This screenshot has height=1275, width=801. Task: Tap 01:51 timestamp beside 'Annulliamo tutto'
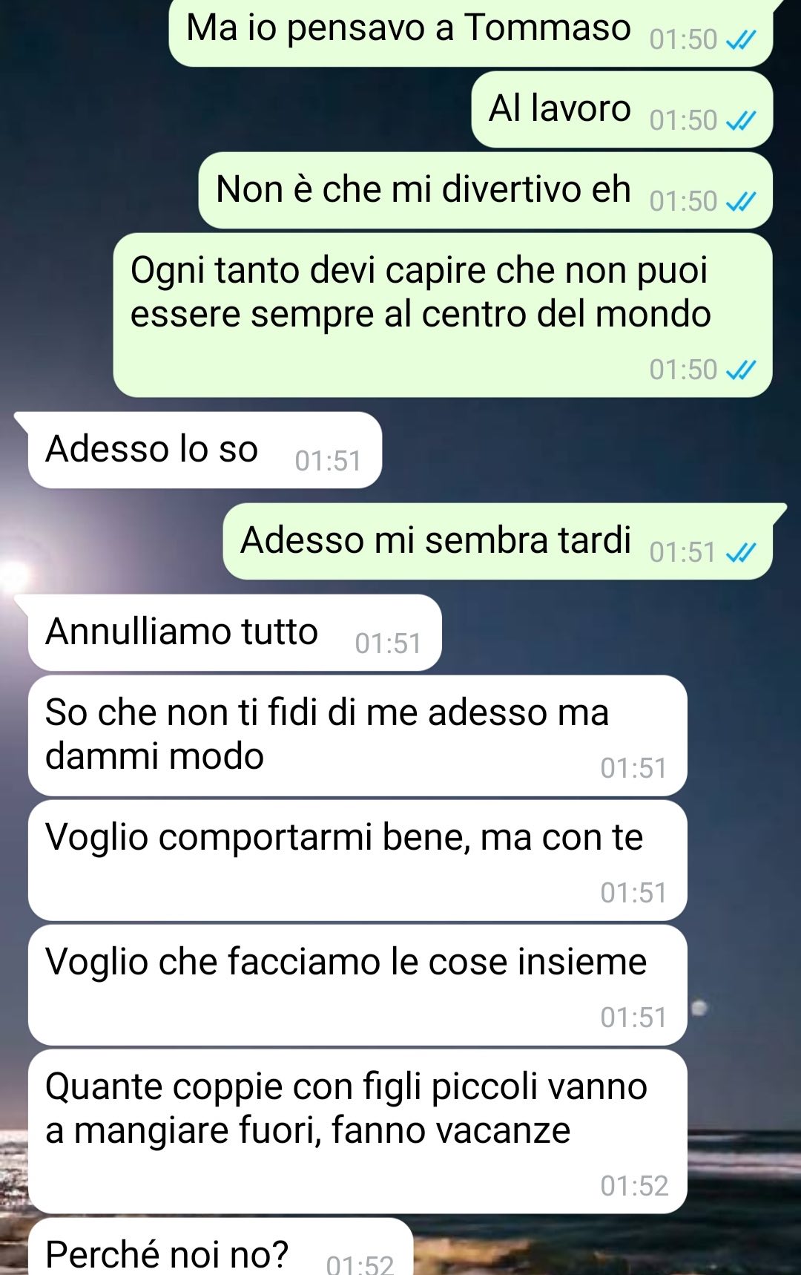[x=388, y=643]
